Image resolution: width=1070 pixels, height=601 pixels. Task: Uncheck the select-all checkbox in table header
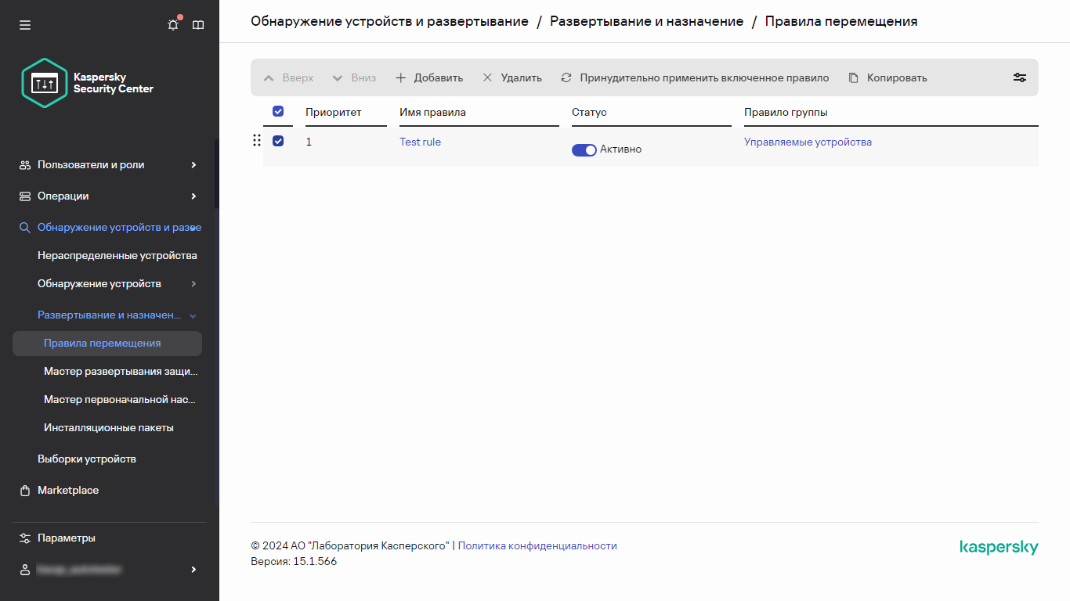pos(278,111)
